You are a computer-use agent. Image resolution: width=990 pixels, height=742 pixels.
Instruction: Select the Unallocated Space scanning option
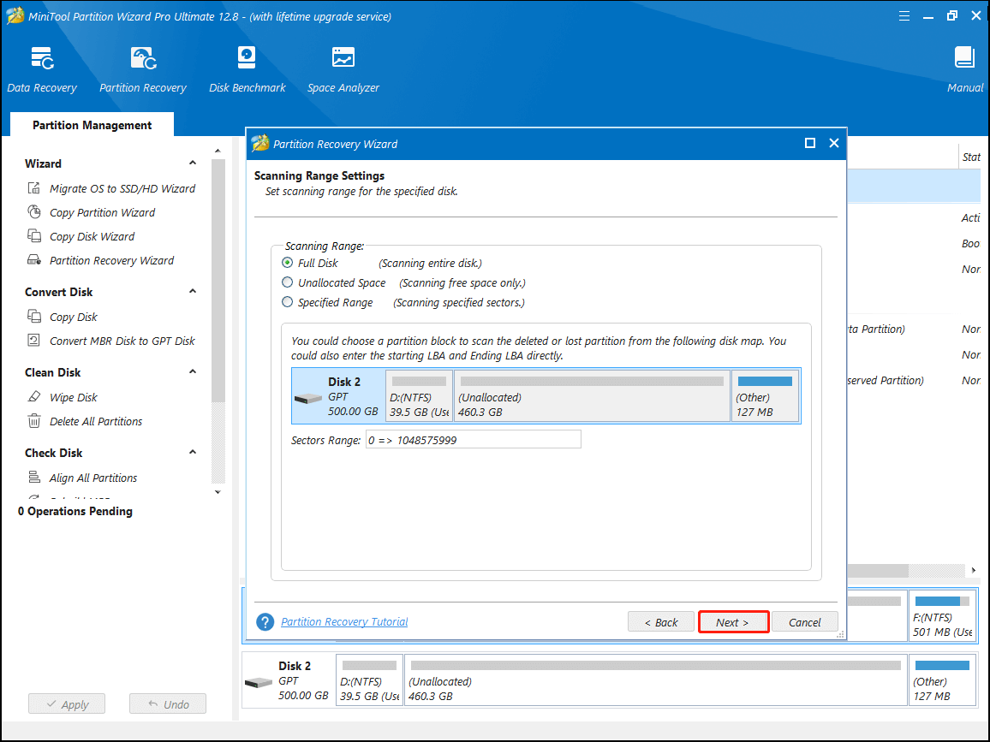pyautogui.click(x=287, y=282)
